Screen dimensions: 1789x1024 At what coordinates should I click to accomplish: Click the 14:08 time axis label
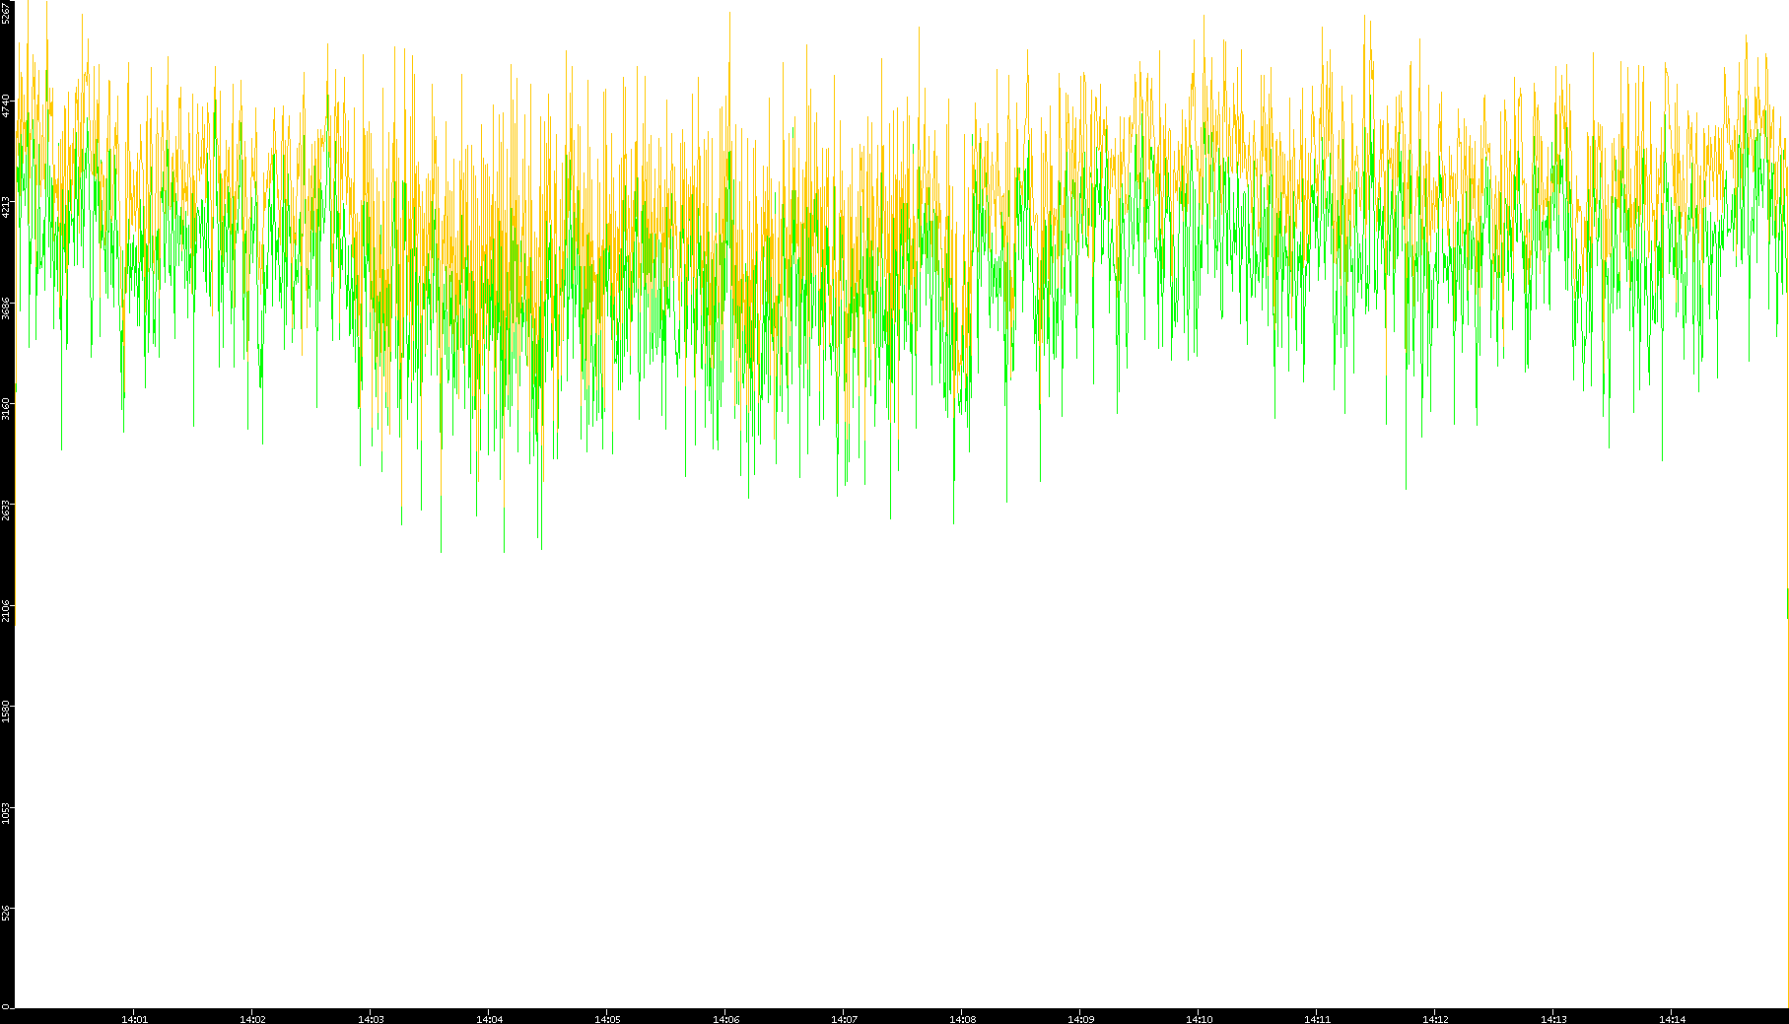[x=962, y=1019]
